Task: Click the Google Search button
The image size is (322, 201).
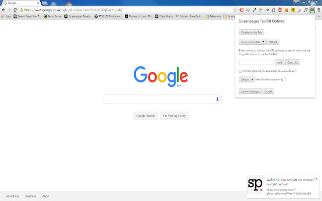Action: click(x=145, y=116)
